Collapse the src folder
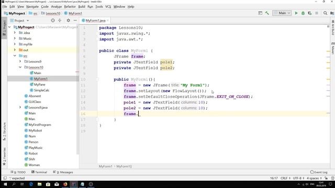Image resolution: width=335 pixels, height=188 pixels. pyautogui.click(x=15, y=56)
